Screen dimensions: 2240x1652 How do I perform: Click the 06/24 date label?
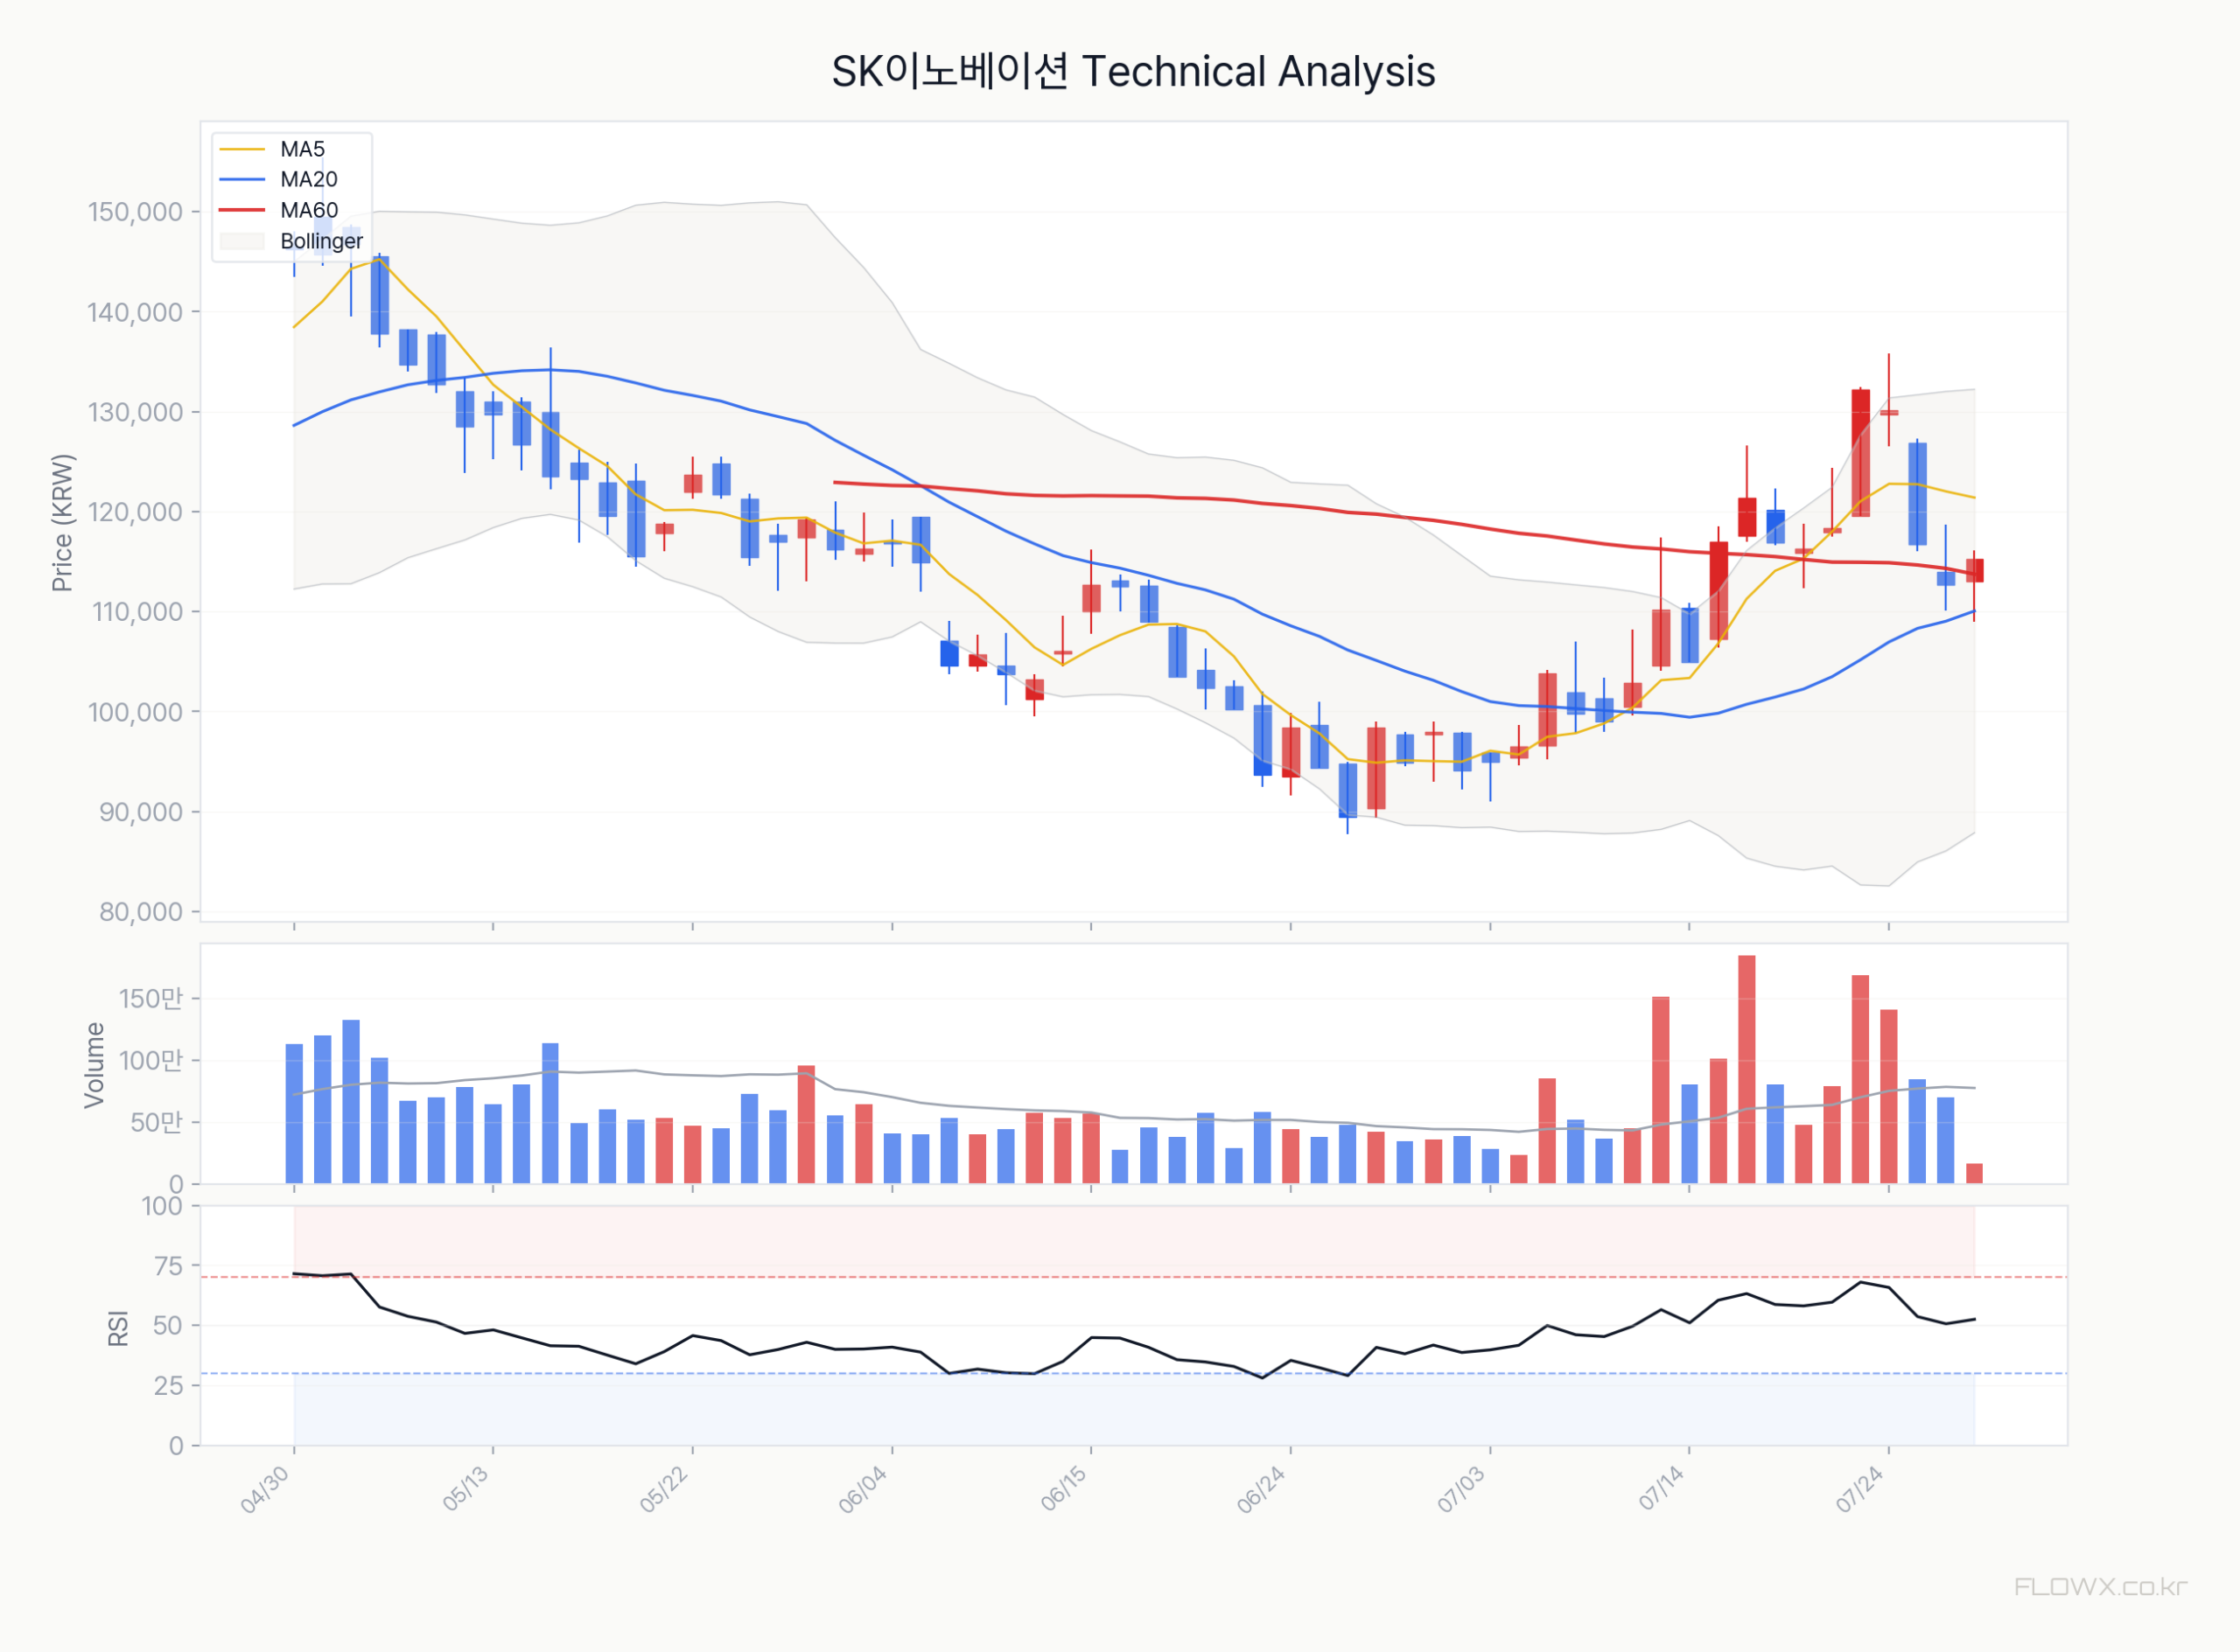[x=1262, y=1489]
